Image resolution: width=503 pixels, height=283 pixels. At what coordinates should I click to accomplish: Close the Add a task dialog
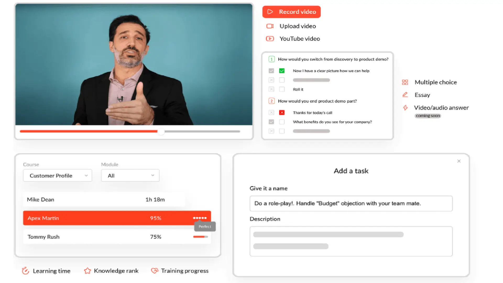[x=459, y=161]
